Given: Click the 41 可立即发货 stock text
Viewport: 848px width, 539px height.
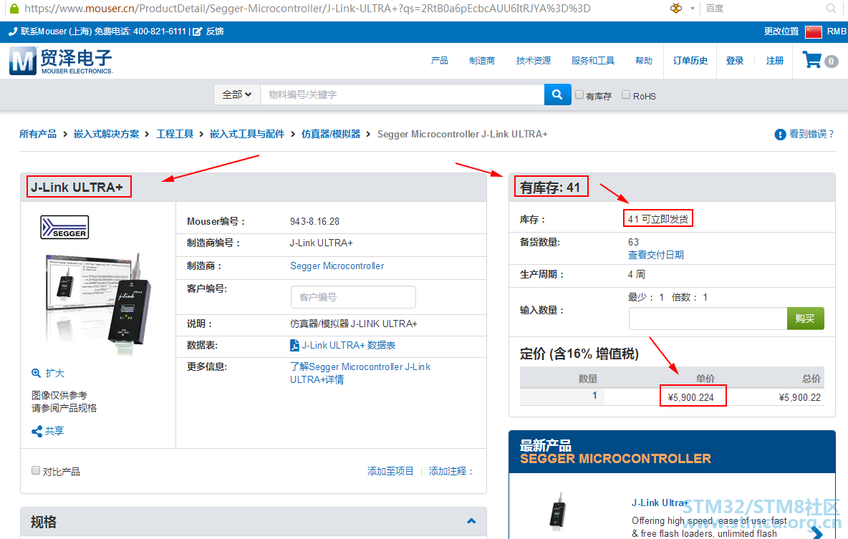Looking at the screenshot, I should 657,219.
